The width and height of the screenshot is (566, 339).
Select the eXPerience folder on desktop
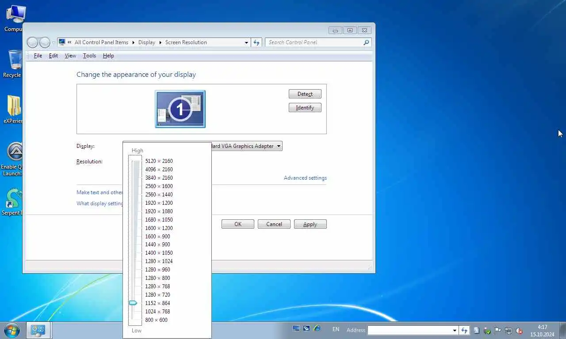point(13,109)
